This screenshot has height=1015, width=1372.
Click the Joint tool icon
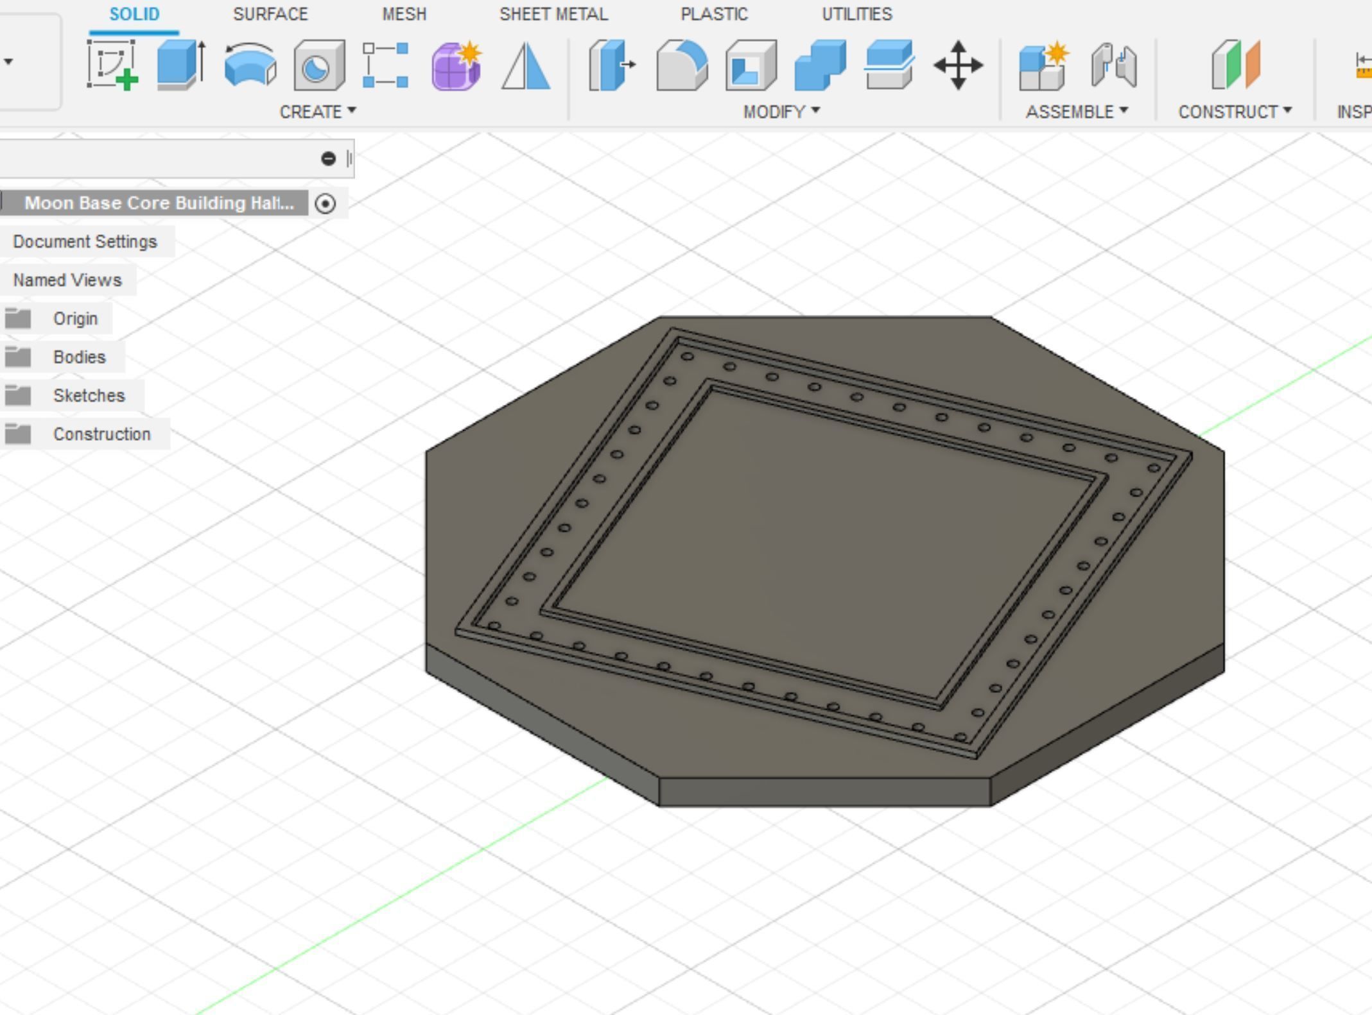[x=1113, y=65]
